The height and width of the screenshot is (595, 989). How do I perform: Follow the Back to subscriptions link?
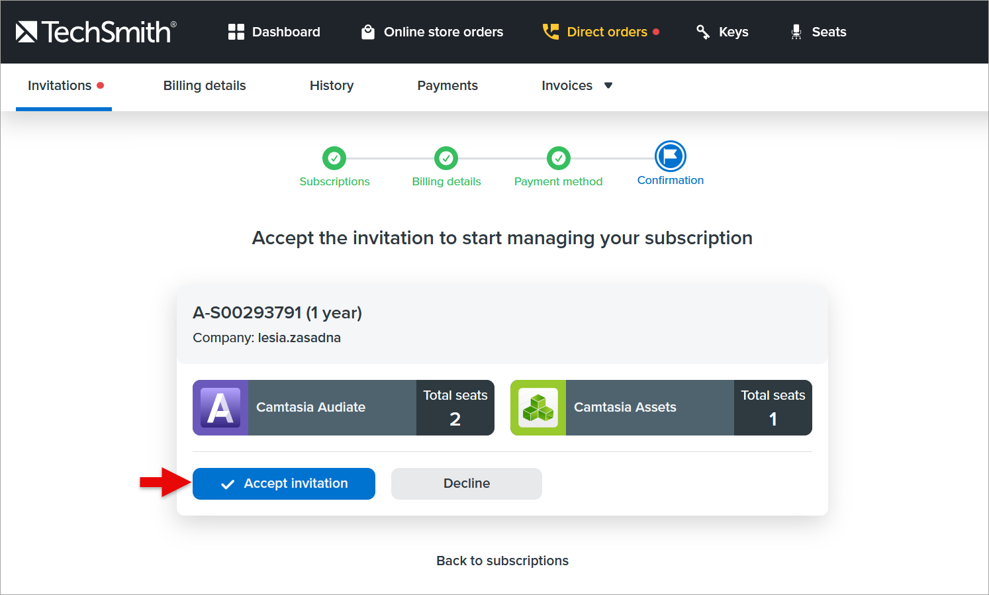click(502, 561)
